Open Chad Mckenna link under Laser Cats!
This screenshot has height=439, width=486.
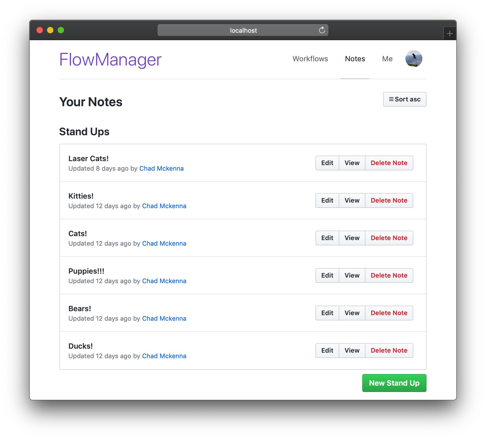click(x=161, y=168)
